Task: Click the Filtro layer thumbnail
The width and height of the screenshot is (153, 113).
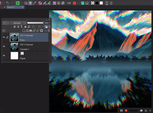Action: [14, 37]
